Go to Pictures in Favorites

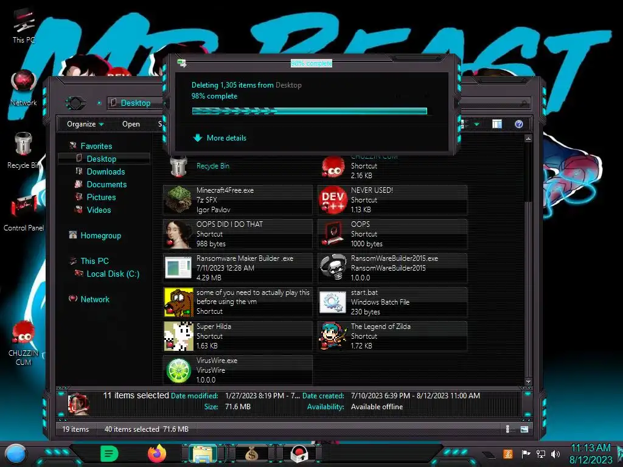(101, 197)
